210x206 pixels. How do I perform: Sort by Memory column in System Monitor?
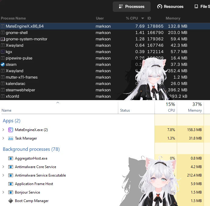click(173, 18)
